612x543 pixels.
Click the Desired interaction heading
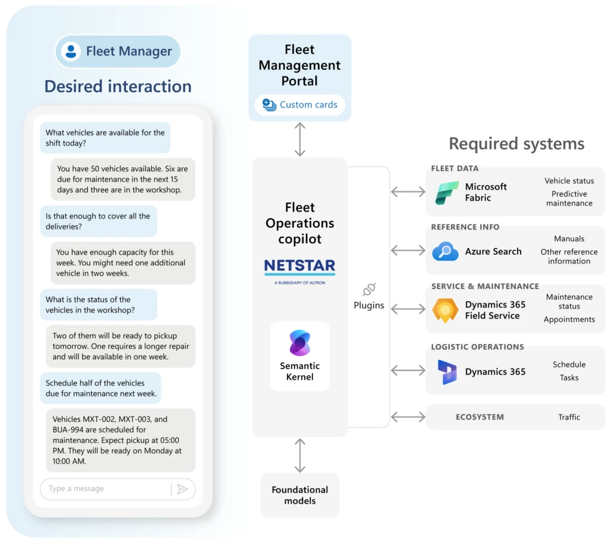coord(117,86)
